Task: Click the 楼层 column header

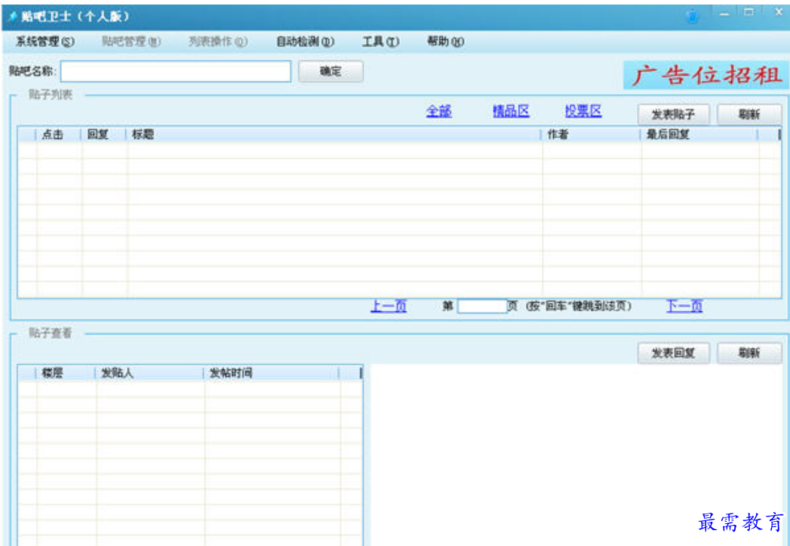Action: coord(66,374)
